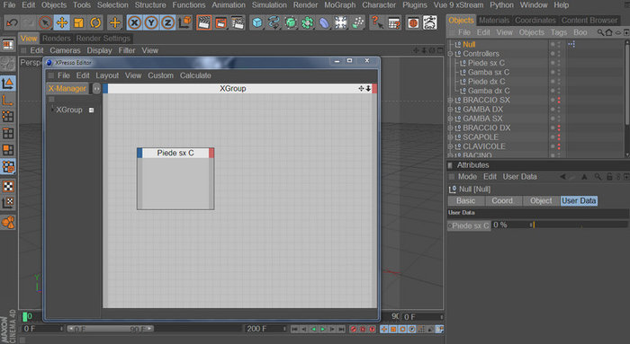Expand the GAMBA SX hierarchy

tap(450, 119)
